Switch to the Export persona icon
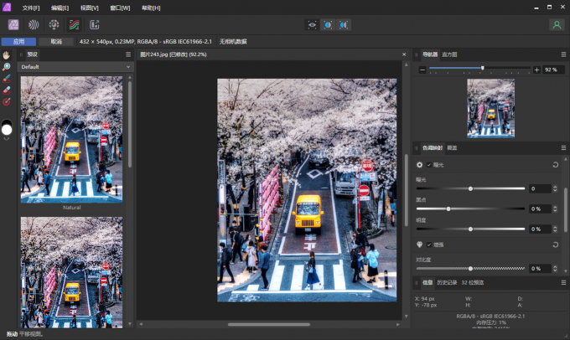Image resolution: width=570 pixels, height=340 pixels. click(94, 24)
